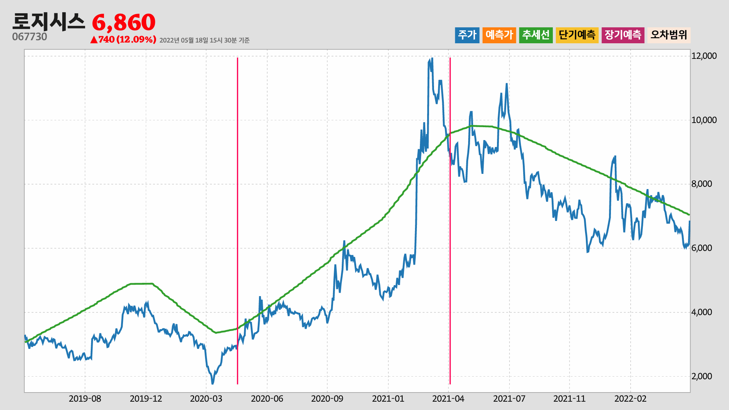Click the x-axis label 2021-07
729x410 pixels.
point(509,399)
